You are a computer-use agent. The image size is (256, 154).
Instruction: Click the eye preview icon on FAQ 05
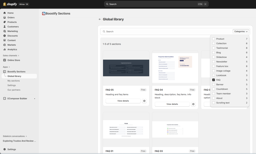click(x=144, y=101)
